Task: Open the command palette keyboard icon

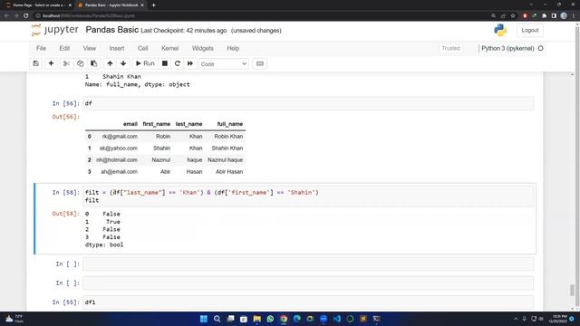Action: click(x=260, y=63)
